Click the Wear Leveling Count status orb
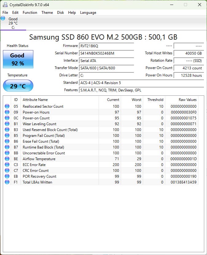 (7, 124)
